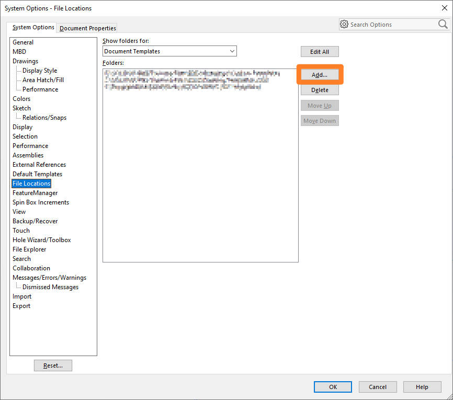Open Dismissed Messages settings
Viewport: 453px width, 400px height.
[x=47, y=287]
